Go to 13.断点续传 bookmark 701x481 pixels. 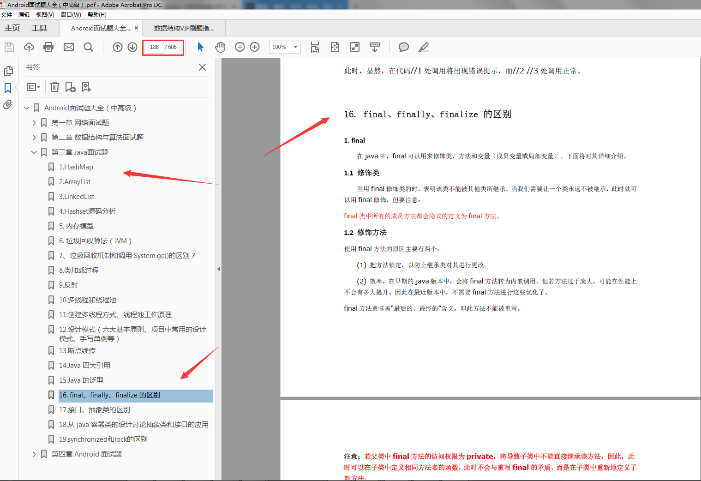pyautogui.click(x=77, y=351)
